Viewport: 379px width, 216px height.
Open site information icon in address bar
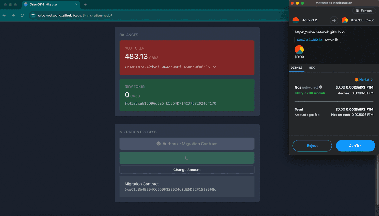(x=33, y=15)
